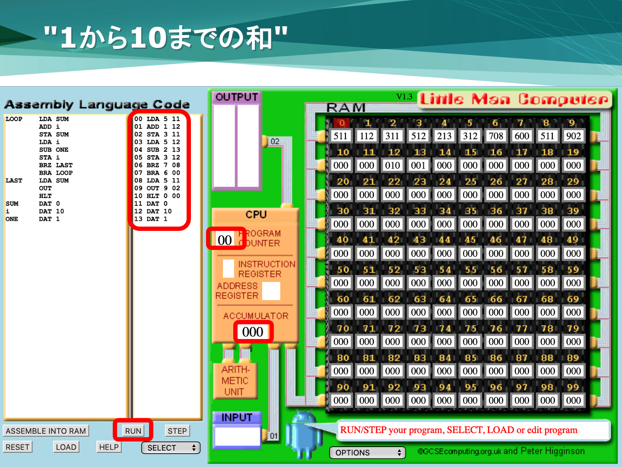Click the Program Counter value field
The height and width of the screenshot is (467, 622).
(225, 240)
